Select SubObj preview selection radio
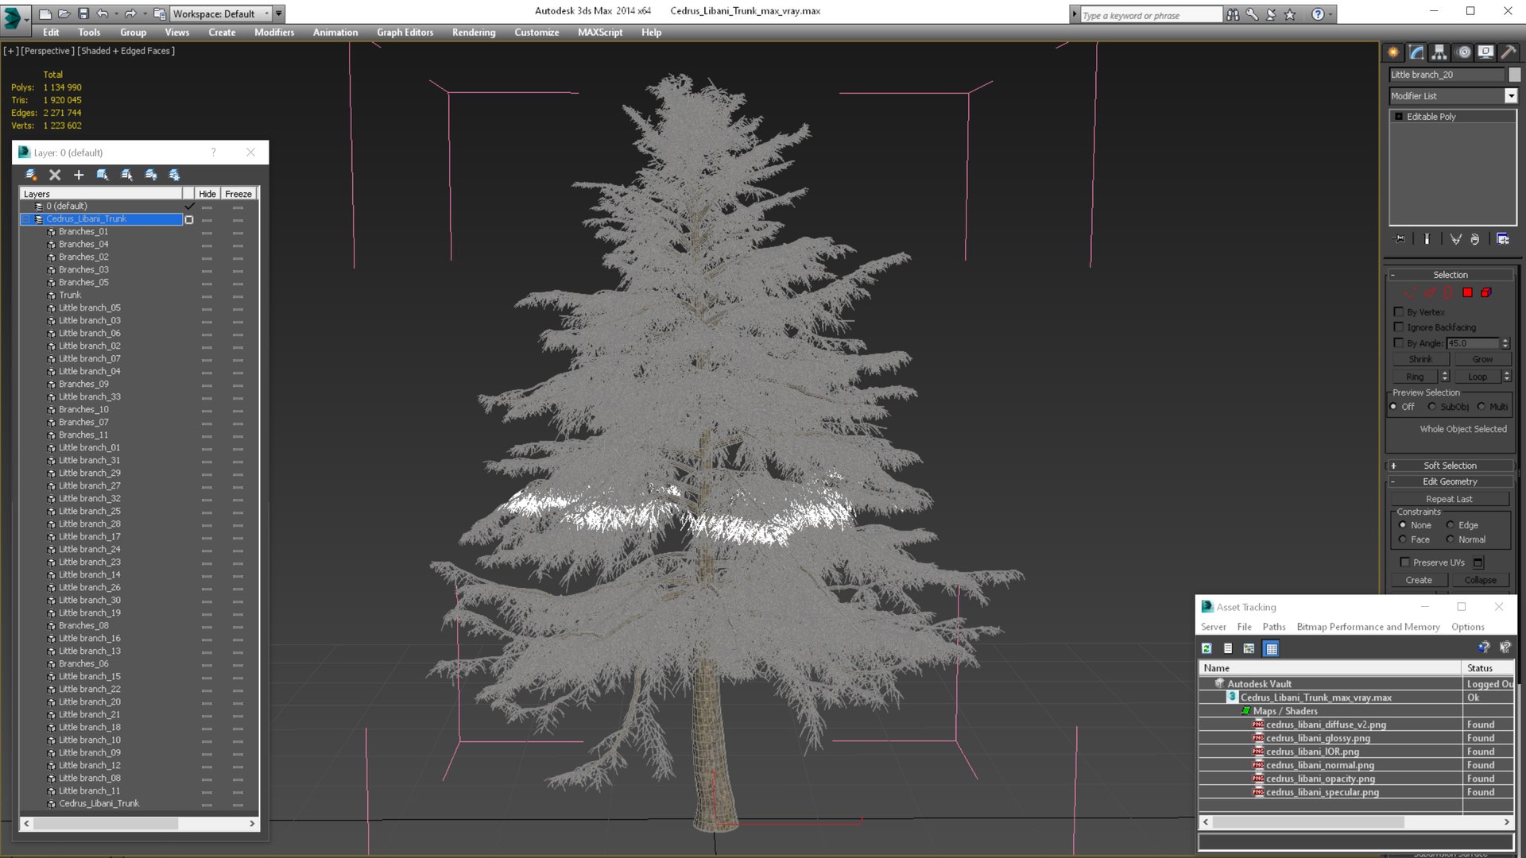Screen dimensions: 1526x858 tap(1432, 406)
